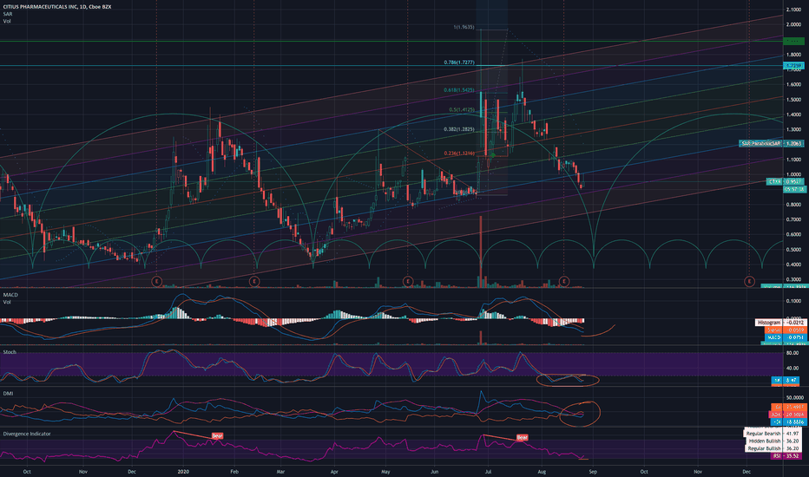This screenshot has width=809, height=477.
Task: Click the Bear divergence label near July
Action: click(523, 437)
